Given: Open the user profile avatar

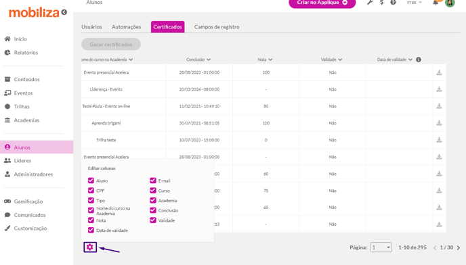Looking at the screenshot, I should [x=450, y=3].
